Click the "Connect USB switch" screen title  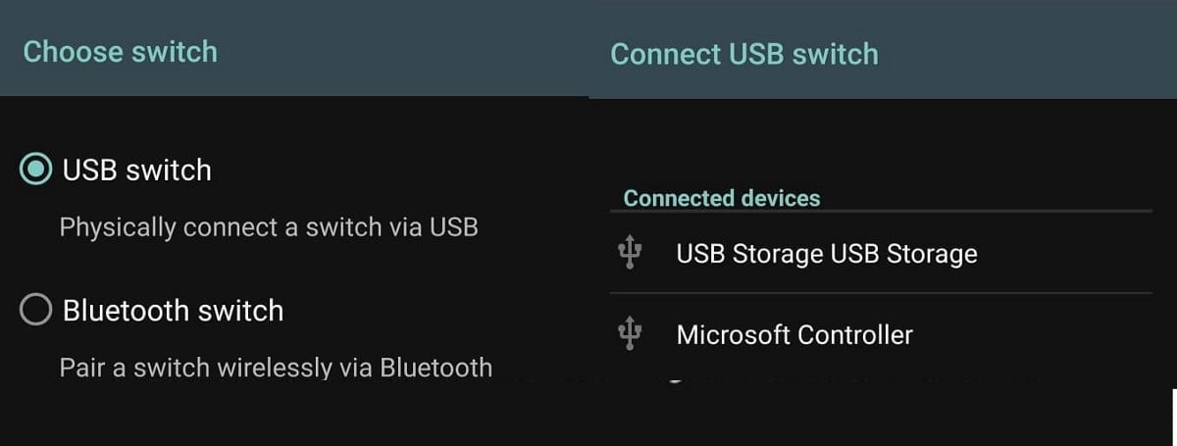[x=744, y=54]
